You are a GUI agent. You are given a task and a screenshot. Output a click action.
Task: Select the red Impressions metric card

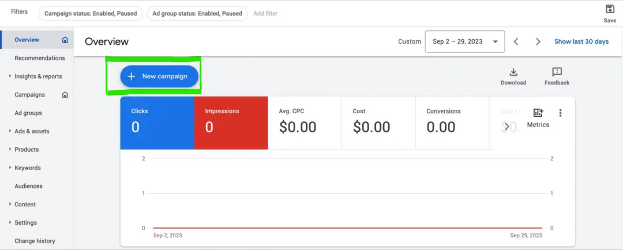coord(231,123)
